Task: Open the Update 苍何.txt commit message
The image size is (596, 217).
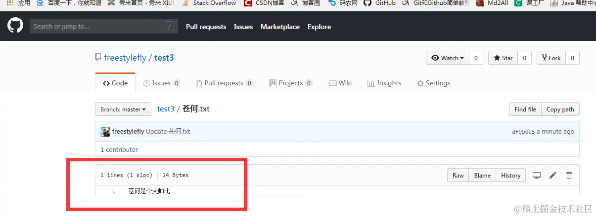Action: (168, 131)
